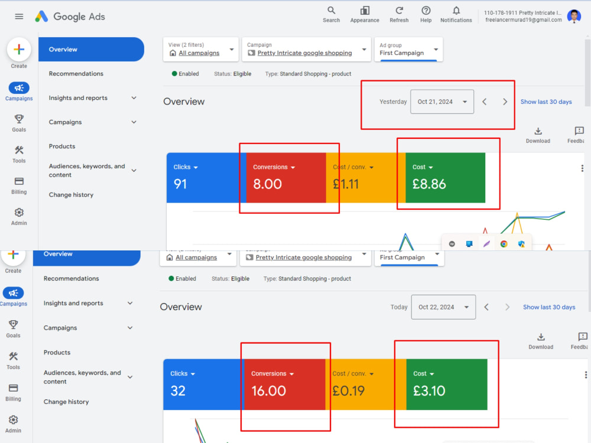Open Admin in the top sidebar

click(19, 217)
